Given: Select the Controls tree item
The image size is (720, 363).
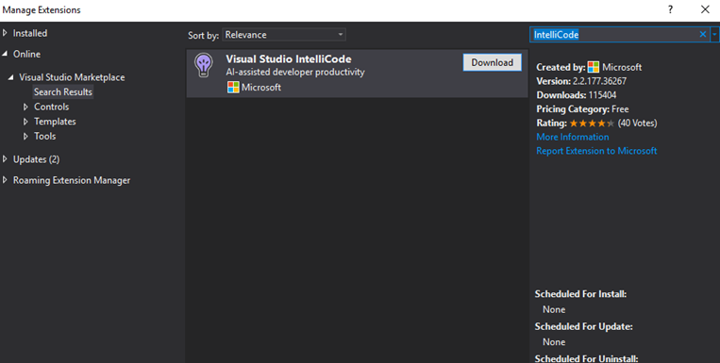Looking at the screenshot, I should point(51,107).
